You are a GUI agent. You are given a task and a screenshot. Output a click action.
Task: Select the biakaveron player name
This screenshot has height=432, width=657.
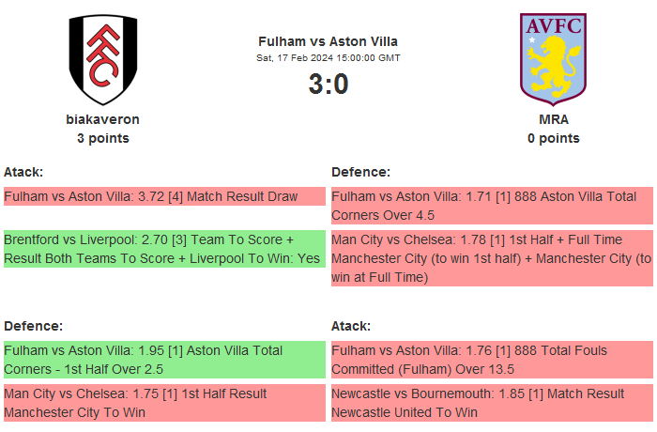point(103,119)
